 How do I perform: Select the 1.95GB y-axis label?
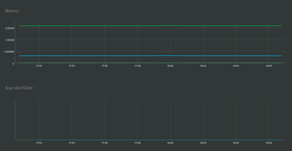10,40
